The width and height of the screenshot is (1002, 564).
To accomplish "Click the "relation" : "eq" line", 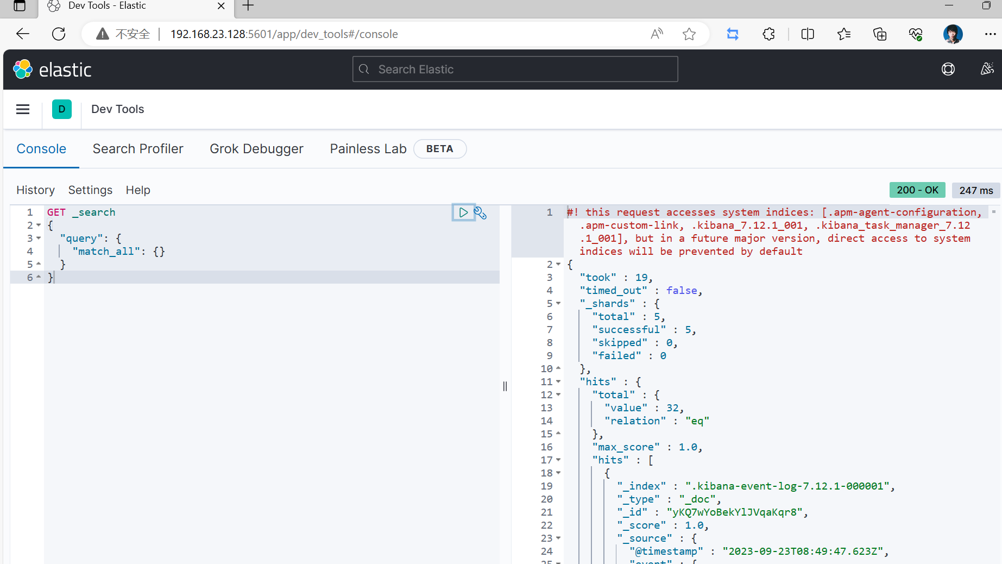I will pos(657,421).
